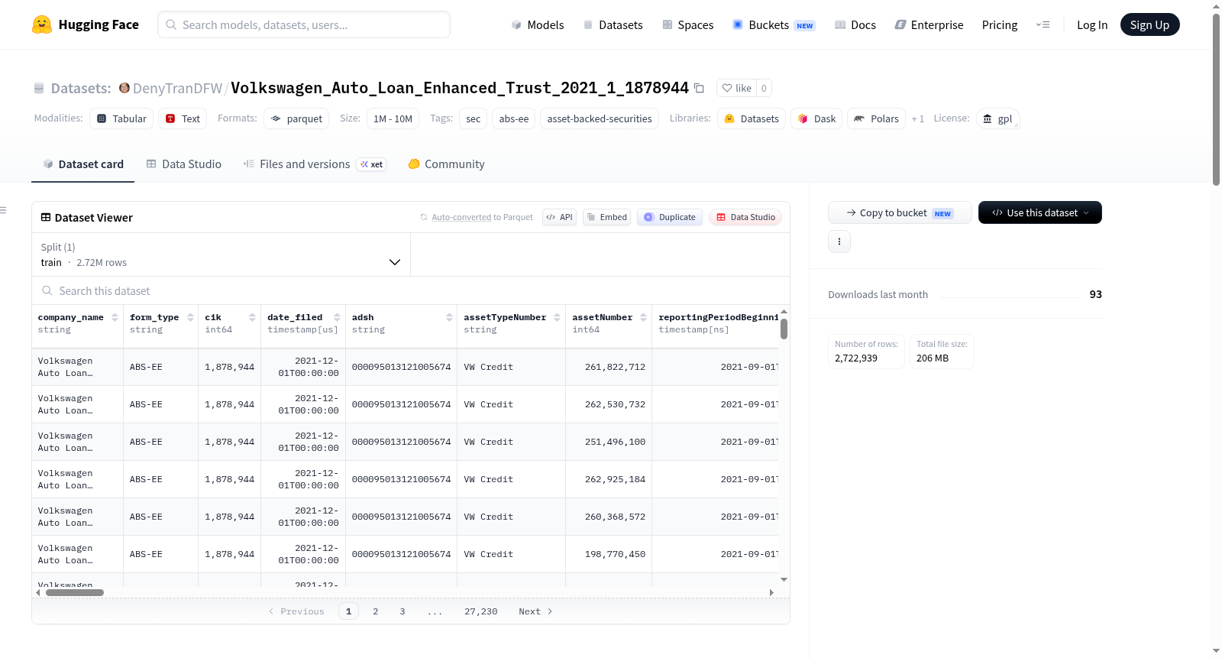Click the Embed button

tap(607, 217)
